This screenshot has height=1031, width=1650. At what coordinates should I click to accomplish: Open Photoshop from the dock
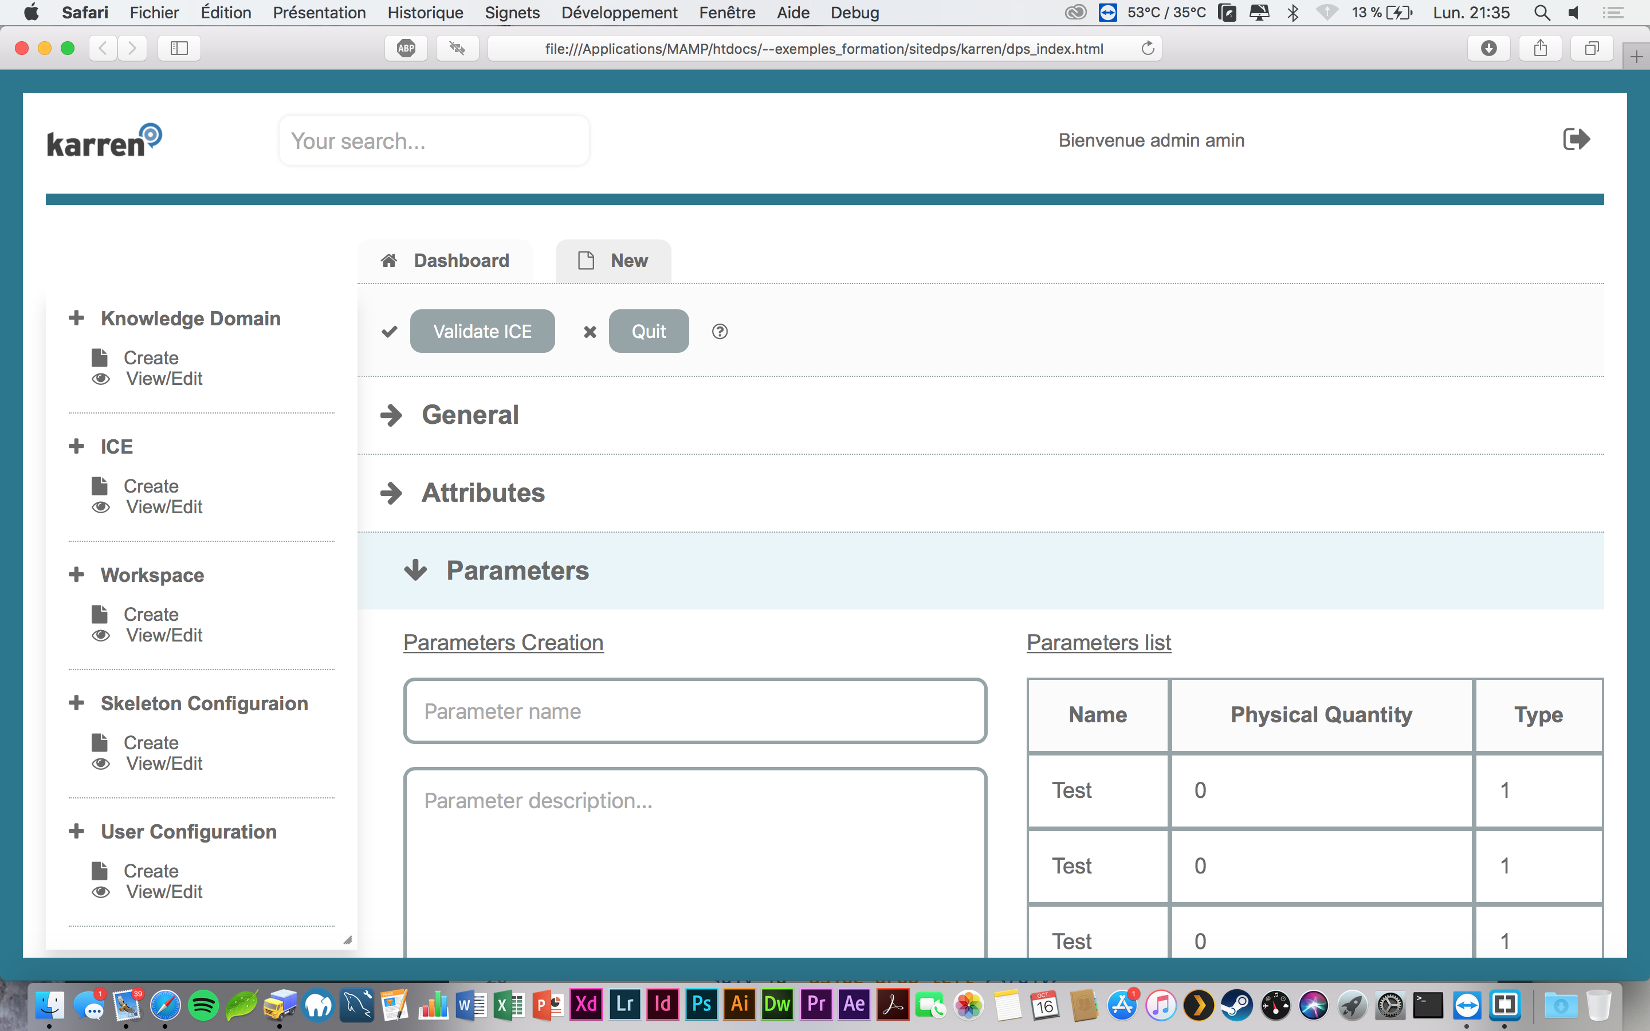coord(701,1005)
